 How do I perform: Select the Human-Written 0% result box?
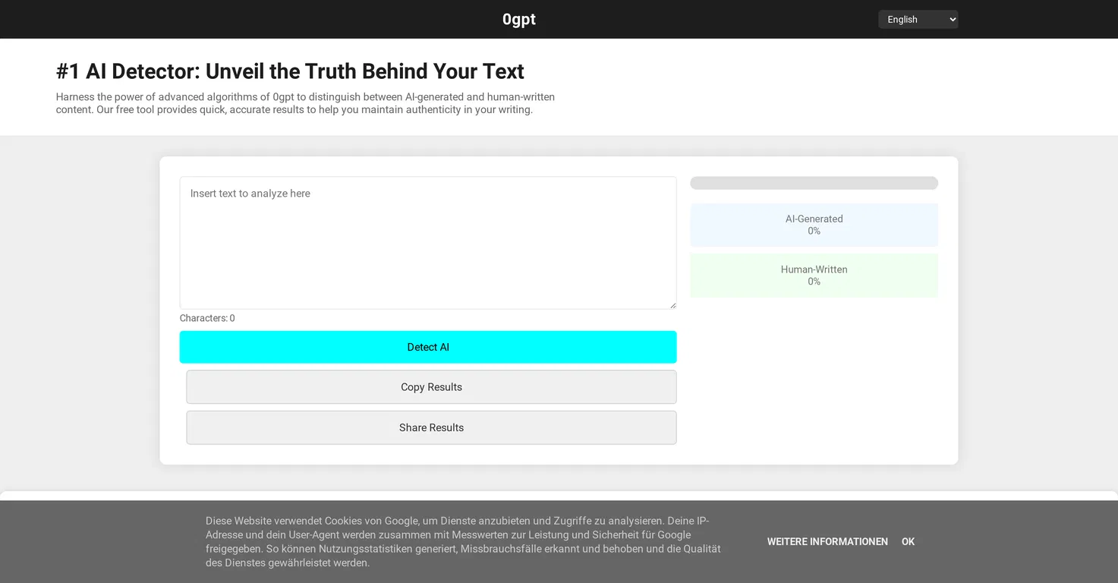(x=814, y=276)
